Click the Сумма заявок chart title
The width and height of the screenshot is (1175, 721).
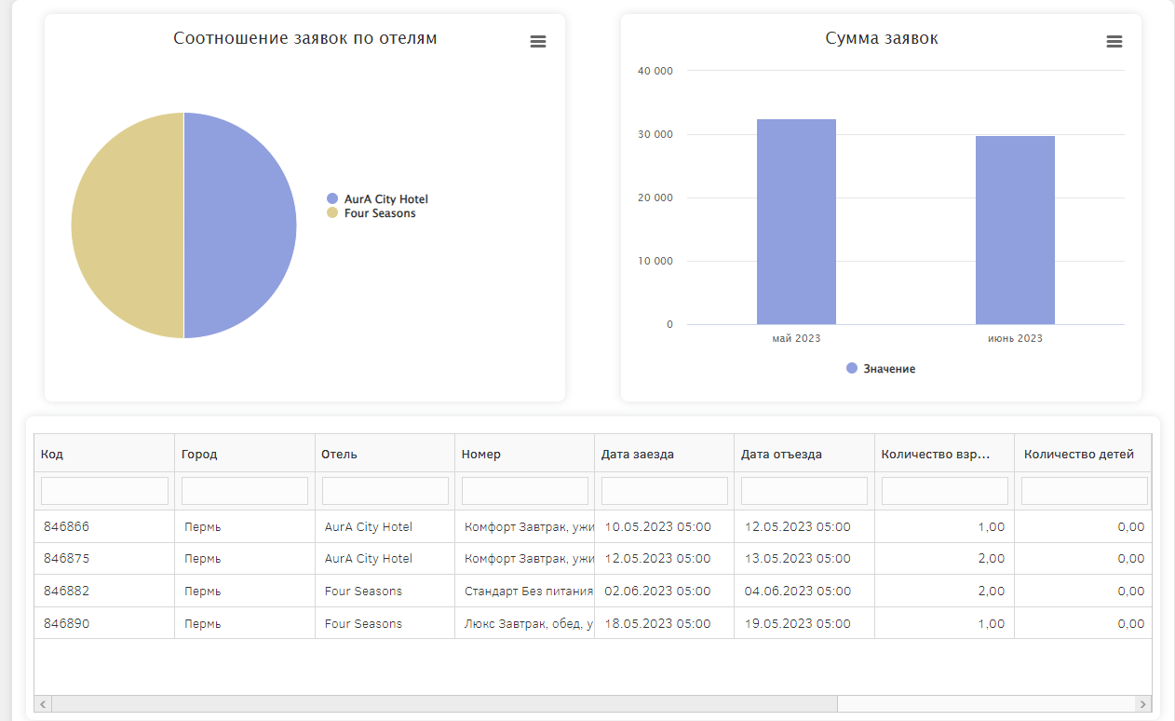pos(882,38)
